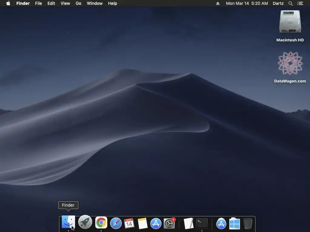Click the DataWagon.com label text
Viewport: 310px width, 232px height.
coord(290,81)
